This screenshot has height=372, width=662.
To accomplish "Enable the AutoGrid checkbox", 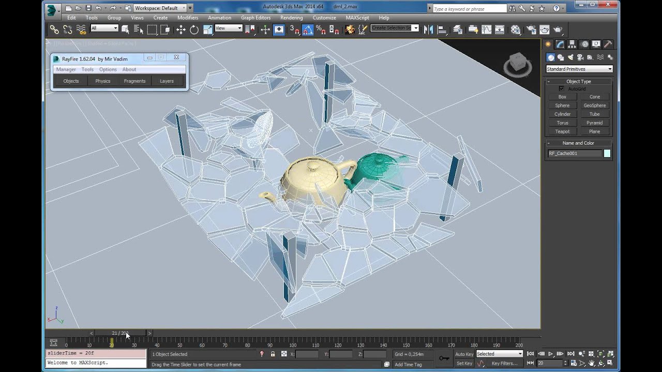I will 562,89.
